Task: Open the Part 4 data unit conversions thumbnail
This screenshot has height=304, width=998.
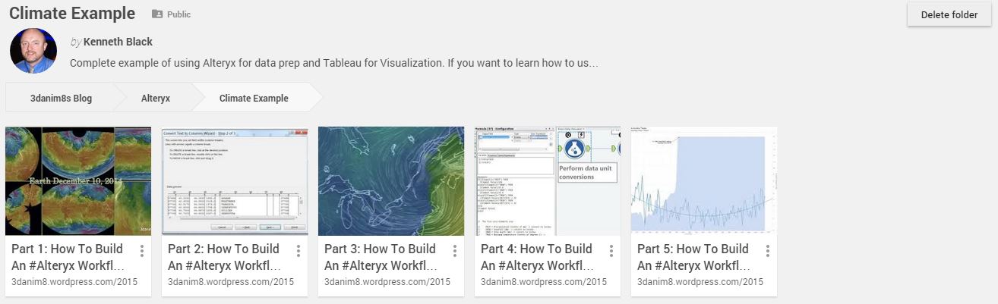Action: (548, 181)
